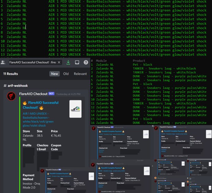Viewport: 212px width, 193px height.
Task: Toggle the Discord member list icon
Action: (x=3, y=62)
